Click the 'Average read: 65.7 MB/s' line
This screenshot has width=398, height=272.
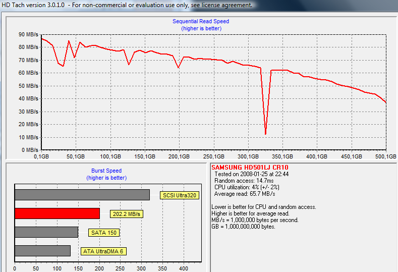[x=245, y=194]
